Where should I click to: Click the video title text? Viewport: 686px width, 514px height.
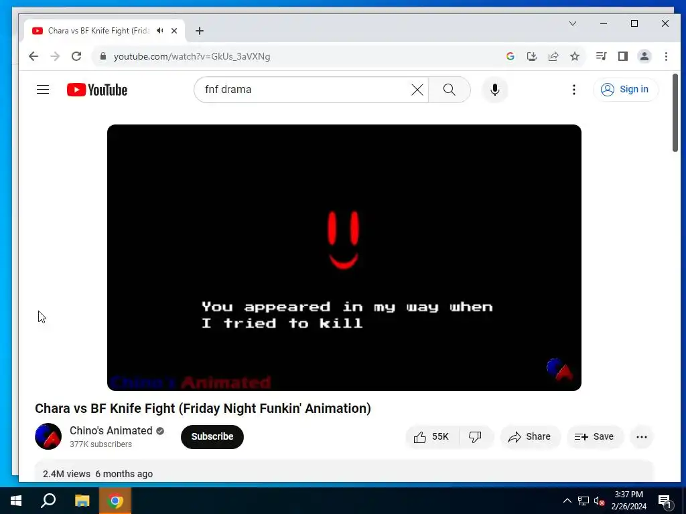tap(203, 408)
